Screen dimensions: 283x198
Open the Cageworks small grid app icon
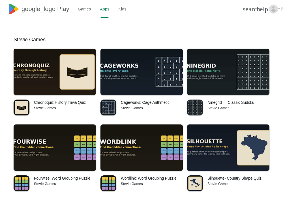click(x=108, y=107)
